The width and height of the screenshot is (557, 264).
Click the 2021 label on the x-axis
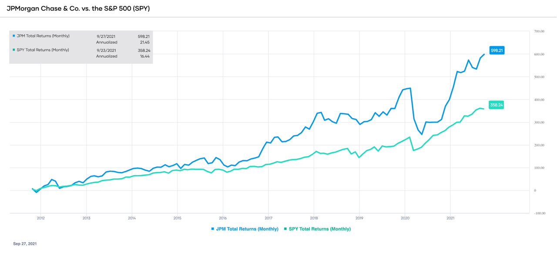[451, 218]
